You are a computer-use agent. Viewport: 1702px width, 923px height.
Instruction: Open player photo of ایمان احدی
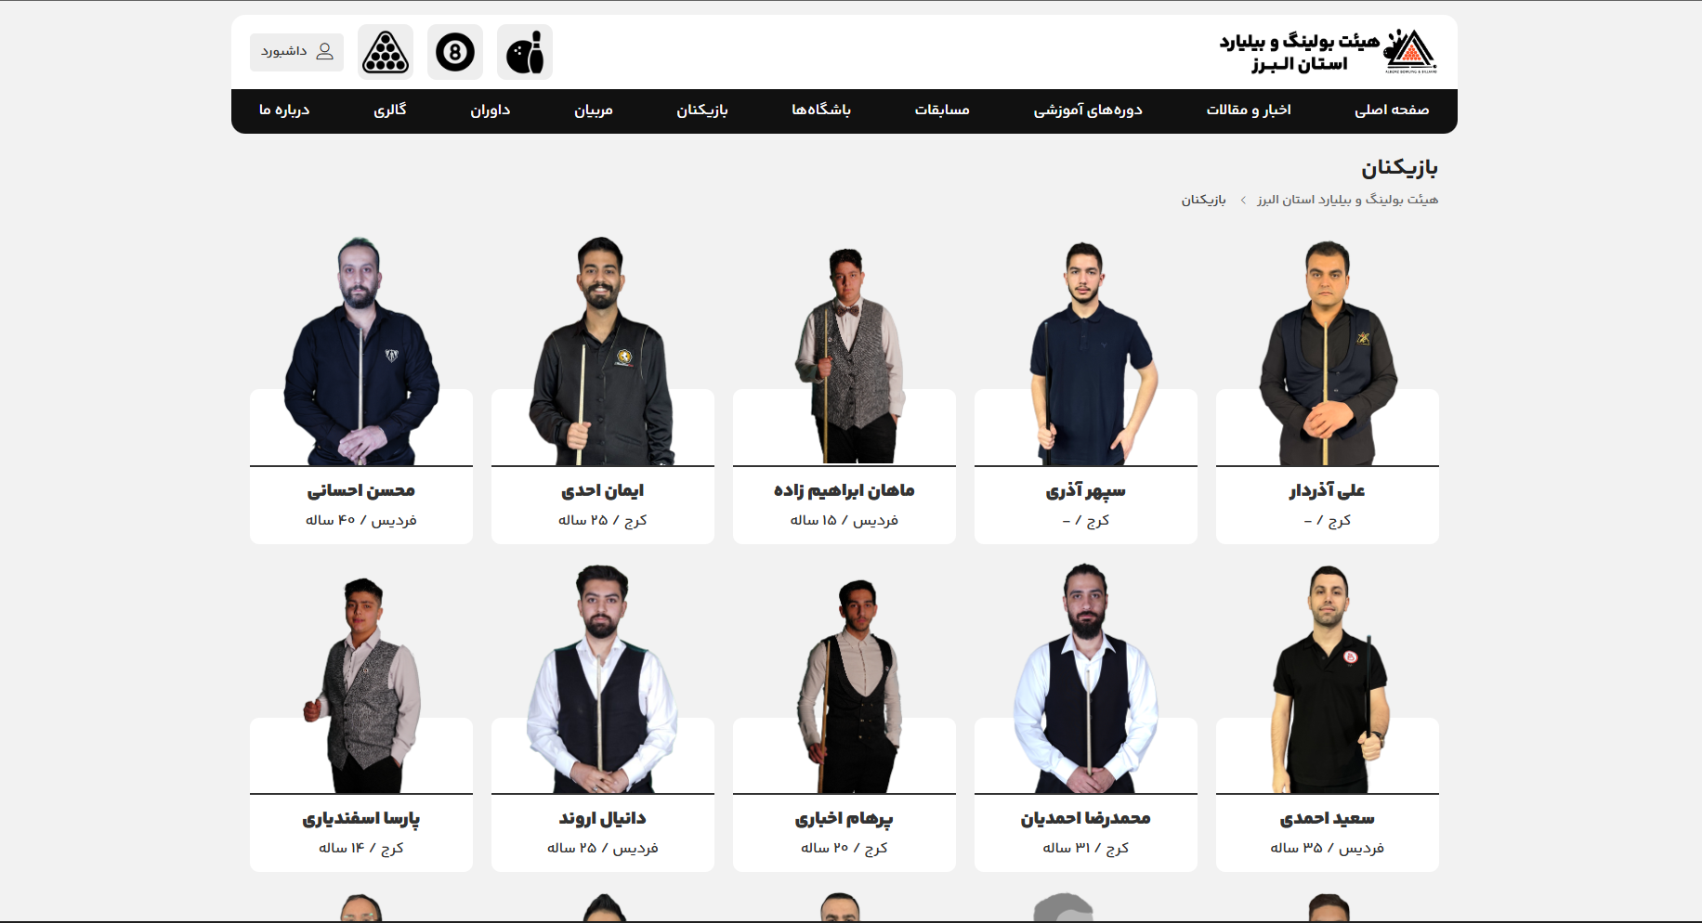[603, 351]
